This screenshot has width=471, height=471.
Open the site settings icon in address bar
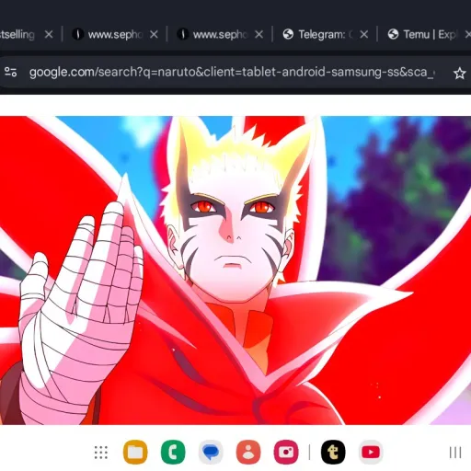point(11,73)
